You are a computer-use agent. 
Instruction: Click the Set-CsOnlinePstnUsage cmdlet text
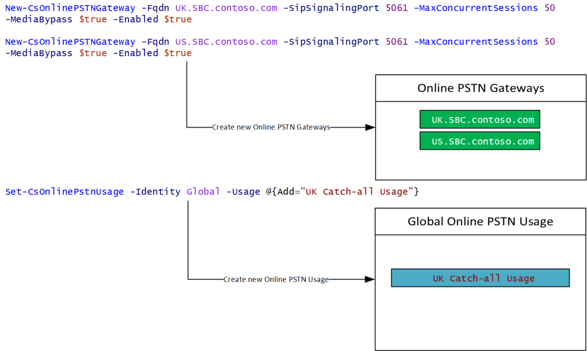(x=64, y=192)
